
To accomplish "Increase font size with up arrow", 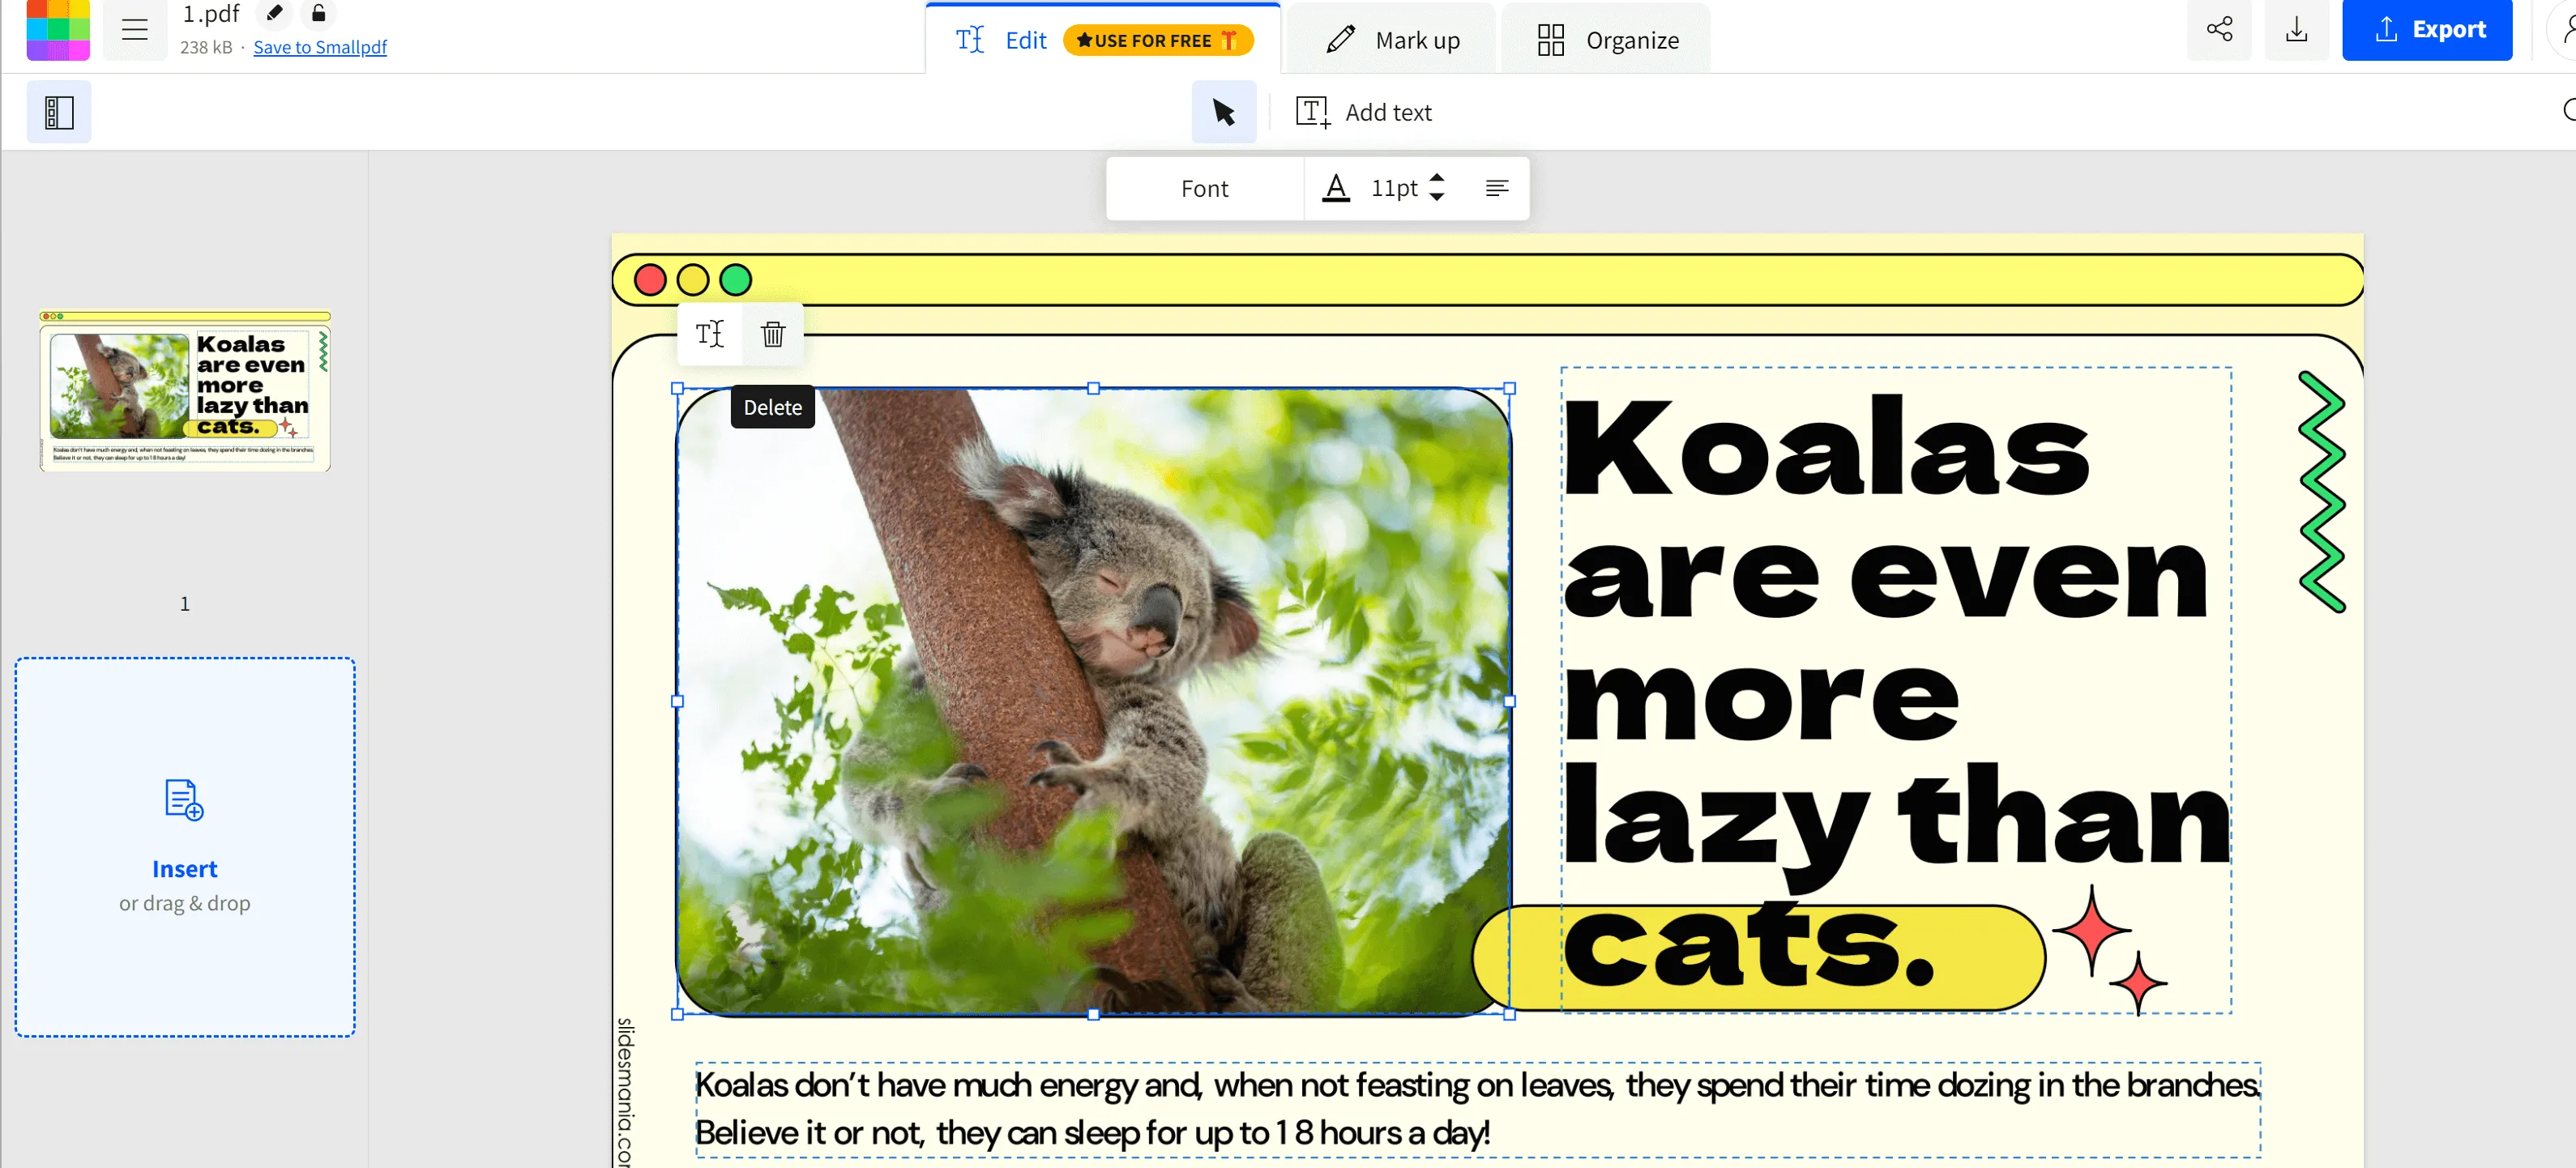I will click(1437, 178).
